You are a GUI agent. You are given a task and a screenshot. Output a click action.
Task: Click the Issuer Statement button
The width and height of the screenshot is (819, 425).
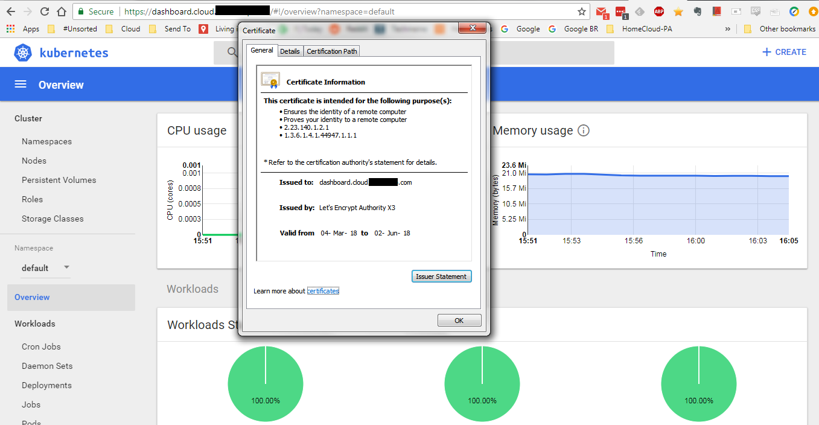(441, 276)
